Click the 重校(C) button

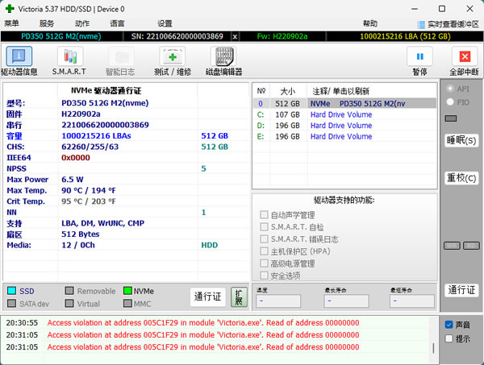pyautogui.click(x=461, y=177)
